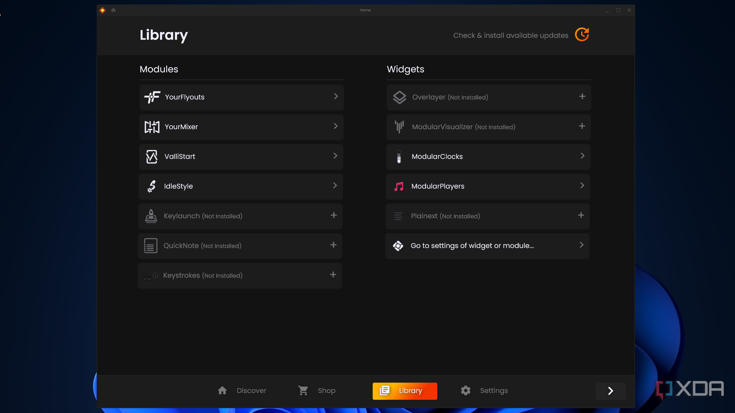The width and height of the screenshot is (735, 413).
Task: Install the Plainext widget
Action: pos(581,215)
